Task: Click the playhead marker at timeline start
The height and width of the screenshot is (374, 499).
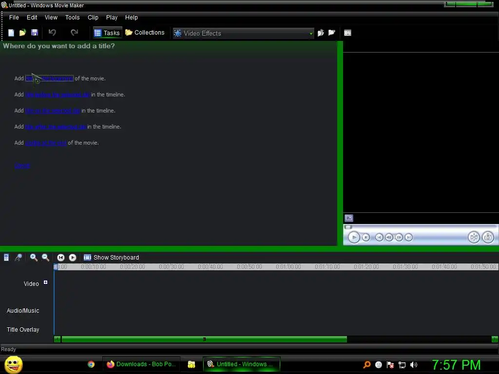Action: tap(56, 267)
